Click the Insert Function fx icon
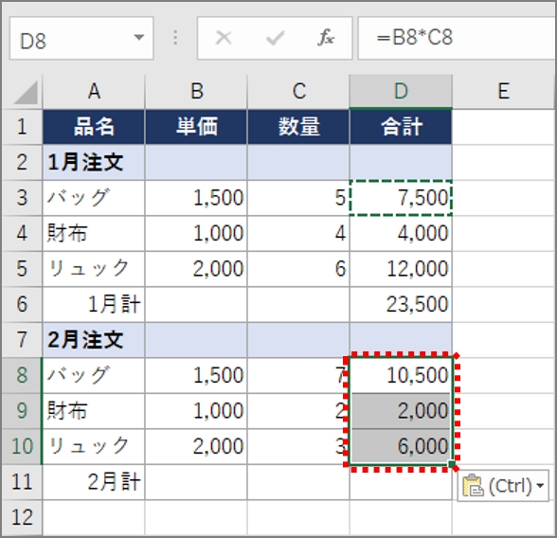 click(x=326, y=38)
